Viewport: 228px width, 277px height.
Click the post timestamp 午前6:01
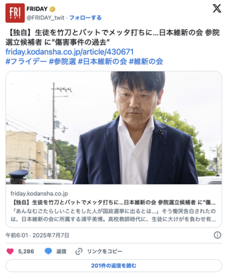(17, 235)
